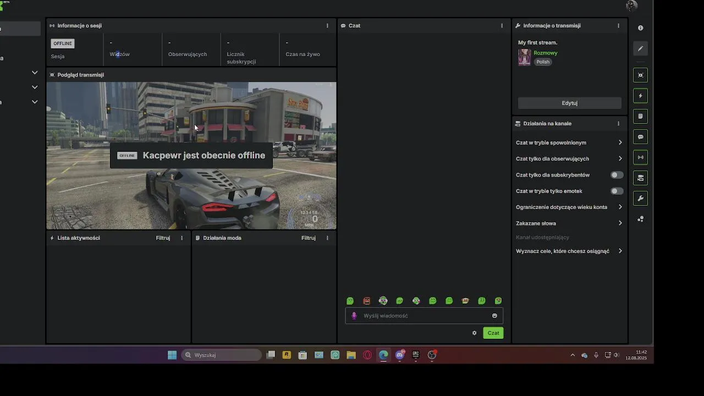704x396 pixels.
Task: Open the Rozmowy category link
Action: (x=546, y=53)
